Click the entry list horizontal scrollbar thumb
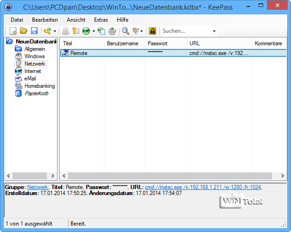Image resolution: width=291 pixels, height=232 pixels. (170, 176)
